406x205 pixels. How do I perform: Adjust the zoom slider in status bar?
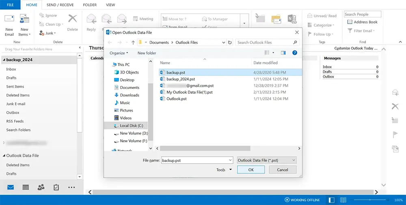[x=370, y=200]
